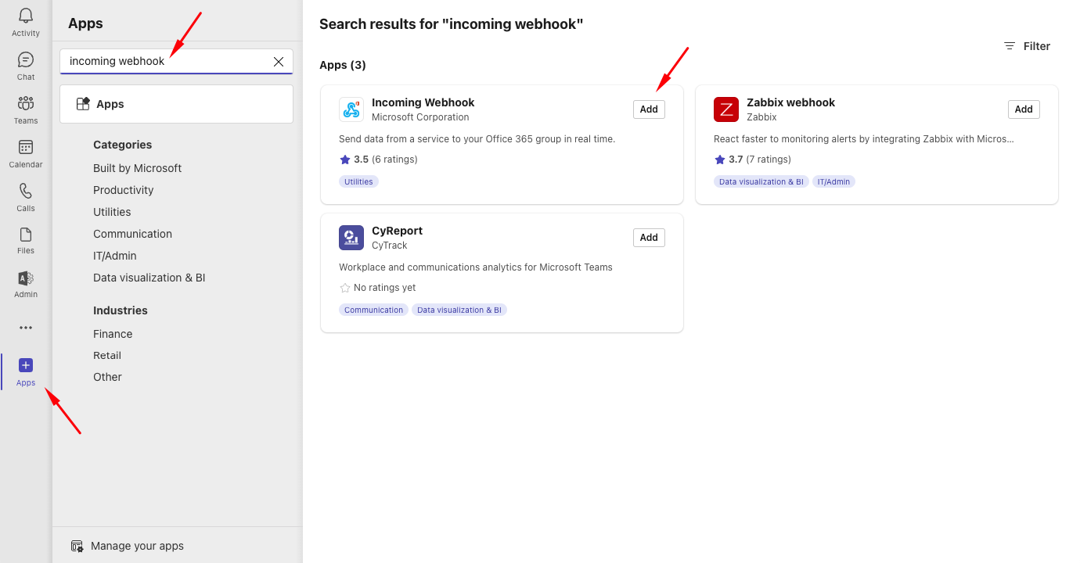Click the Microsoft Corporation publisher text
This screenshot has height=563, width=1080.
420,117
